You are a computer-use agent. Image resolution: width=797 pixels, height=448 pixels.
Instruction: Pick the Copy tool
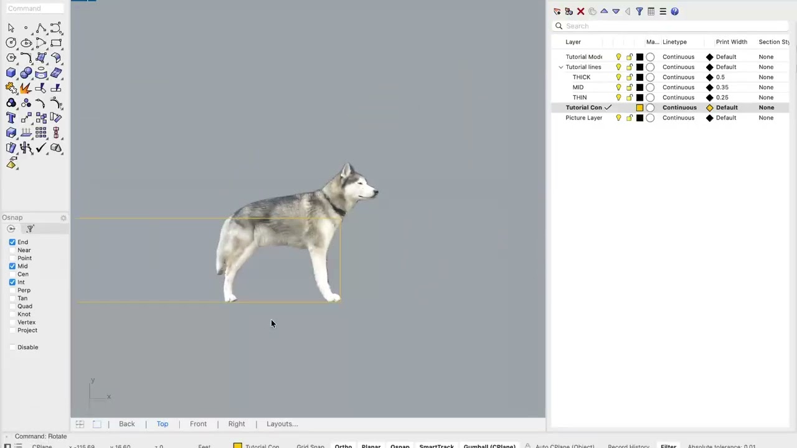click(41, 118)
